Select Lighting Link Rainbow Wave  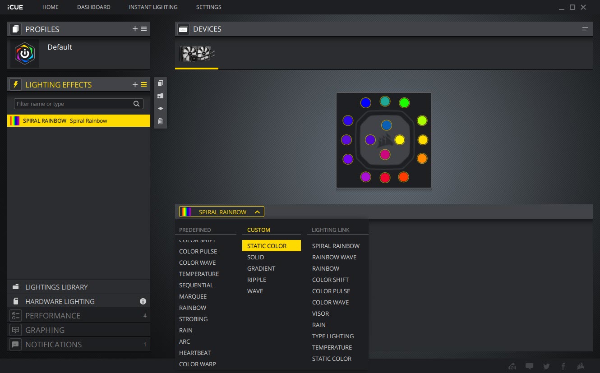(334, 257)
